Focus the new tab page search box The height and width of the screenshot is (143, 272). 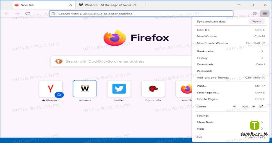(x=121, y=61)
